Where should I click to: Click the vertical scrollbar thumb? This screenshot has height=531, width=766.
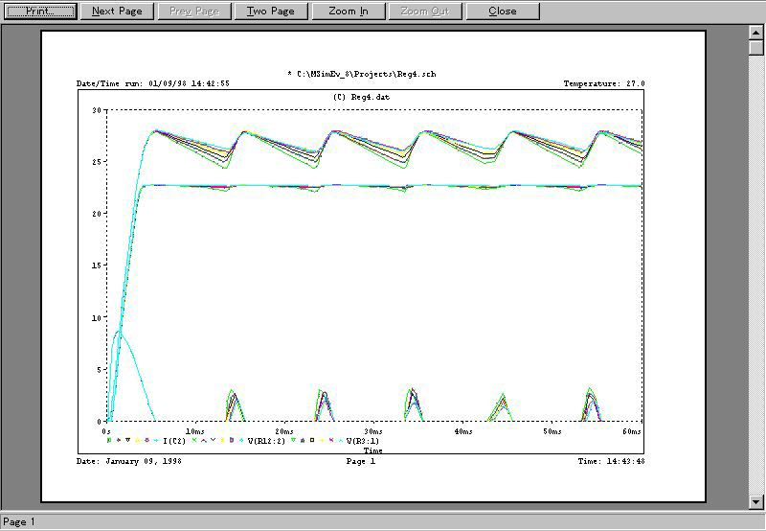coord(755,50)
